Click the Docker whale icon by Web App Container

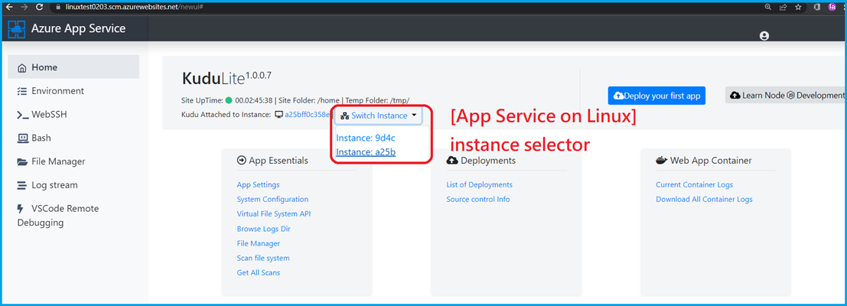661,161
